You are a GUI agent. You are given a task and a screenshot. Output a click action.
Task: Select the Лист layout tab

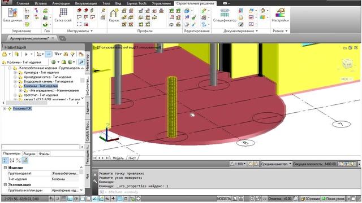pyautogui.click(x=132, y=158)
